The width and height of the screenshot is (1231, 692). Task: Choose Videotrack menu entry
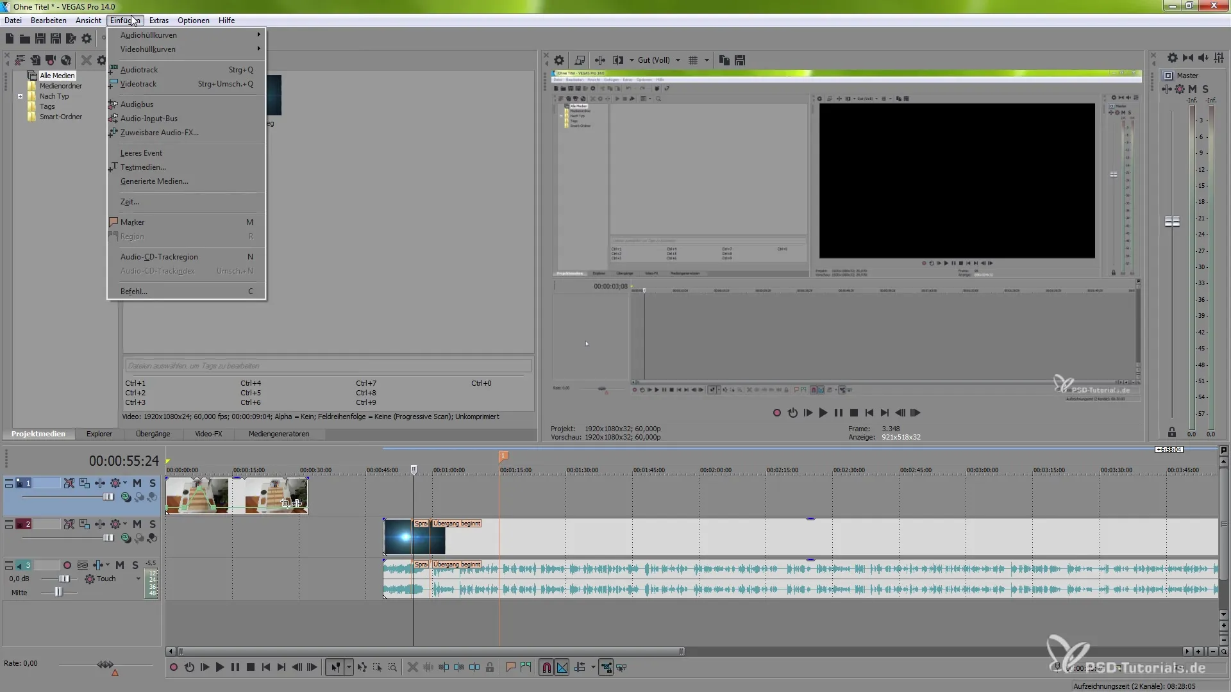pyautogui.click(x=187, y=84)
